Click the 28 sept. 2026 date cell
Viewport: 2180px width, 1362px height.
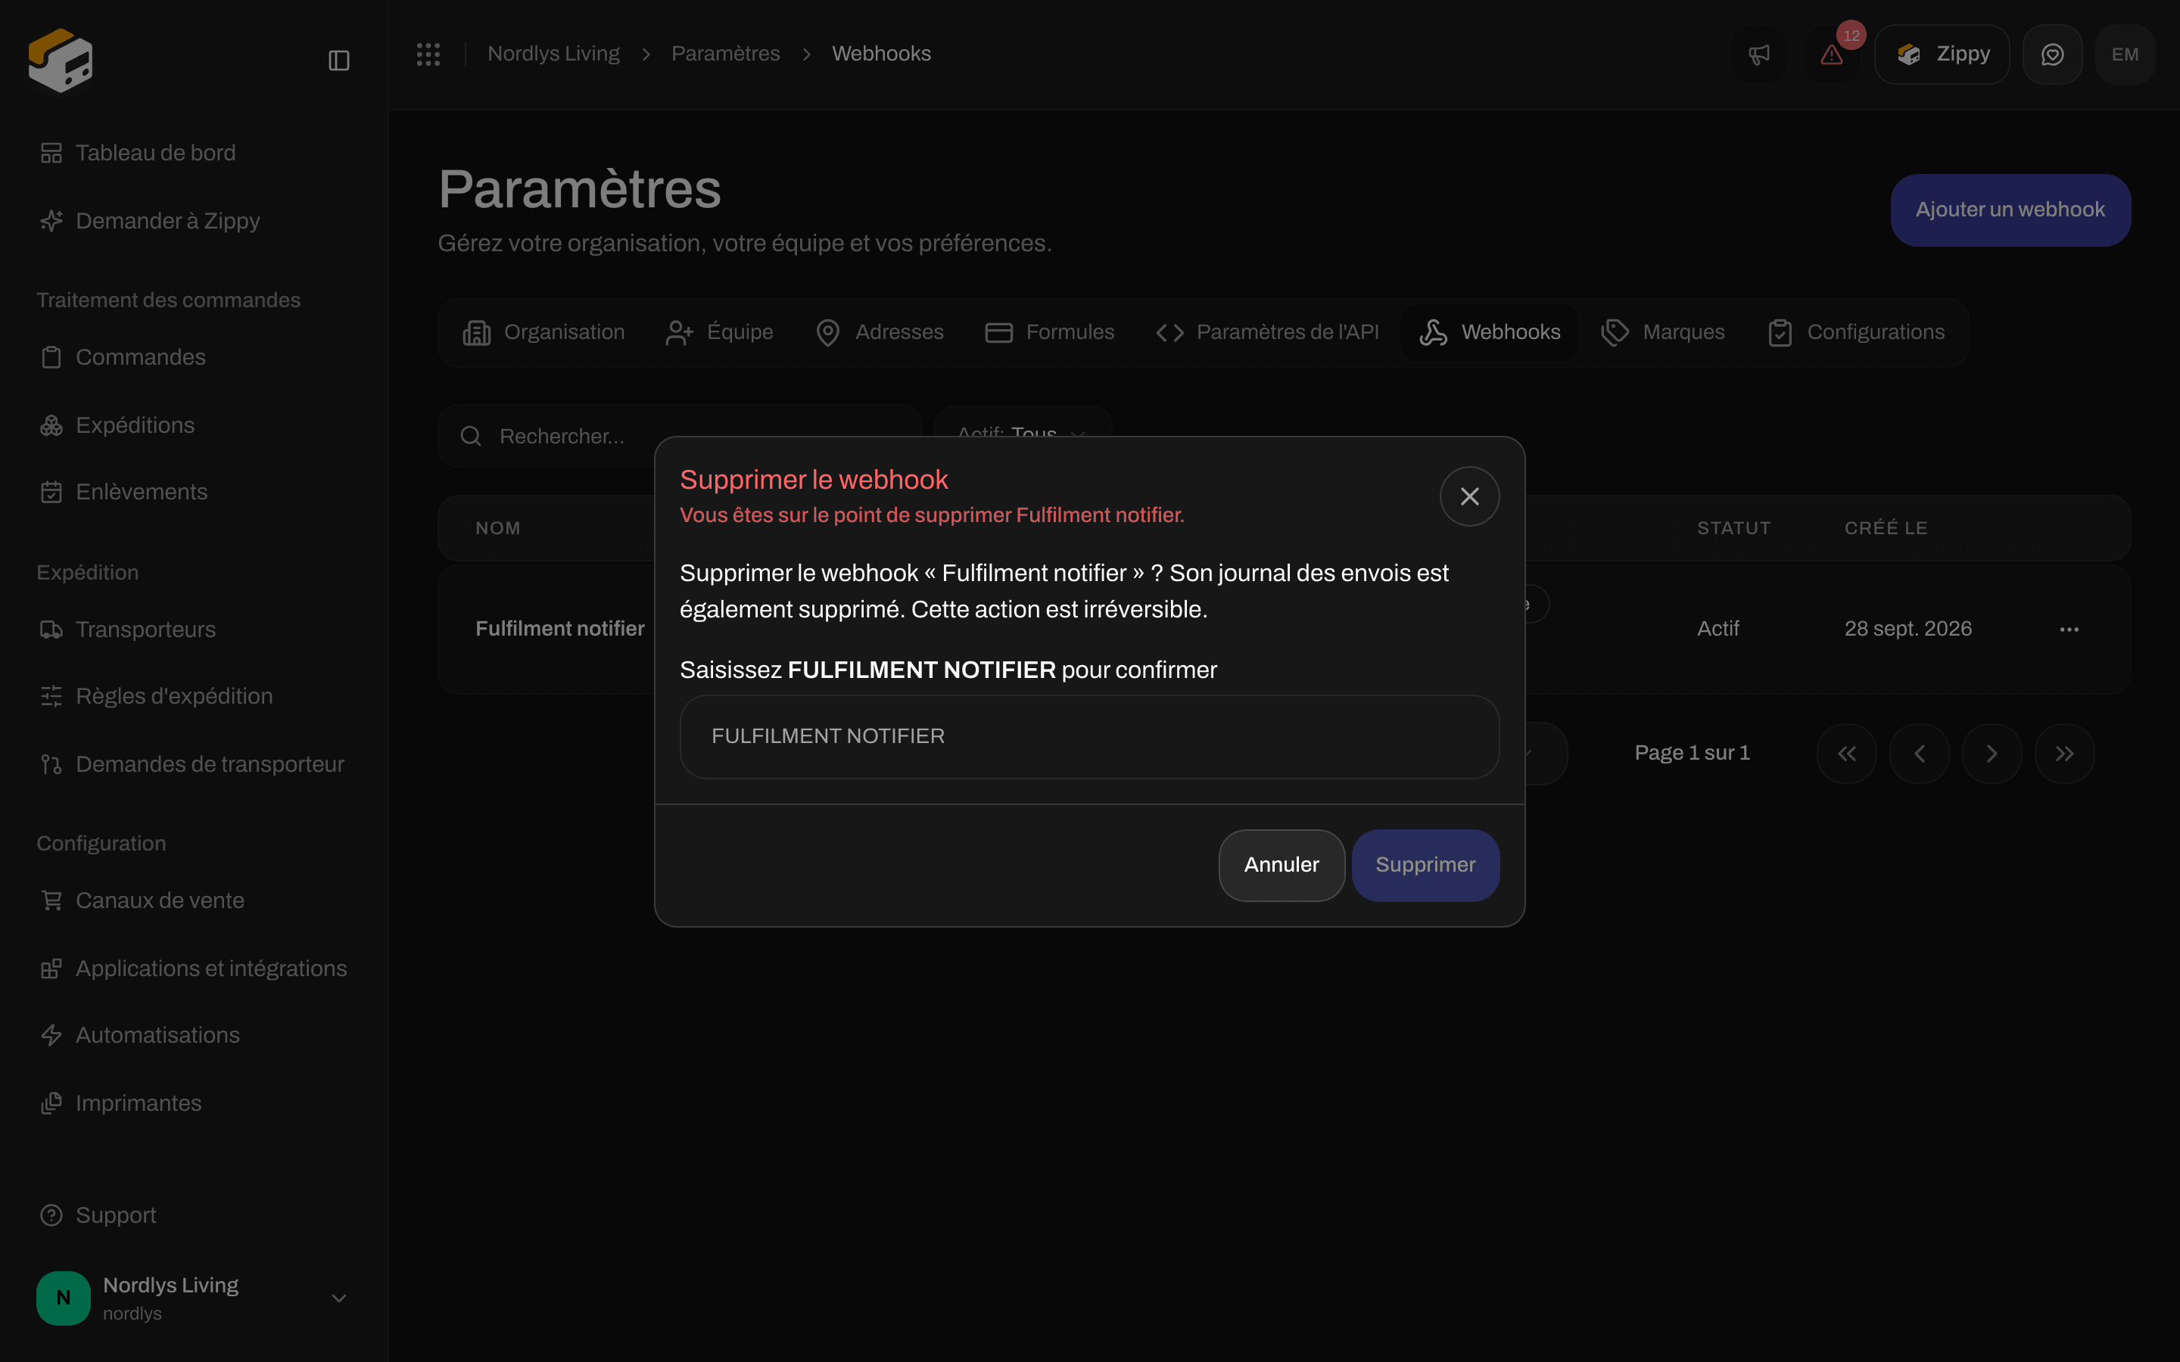[1908, 629]
